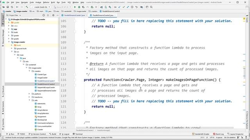Run the app with the green play icon

(75, 7)
